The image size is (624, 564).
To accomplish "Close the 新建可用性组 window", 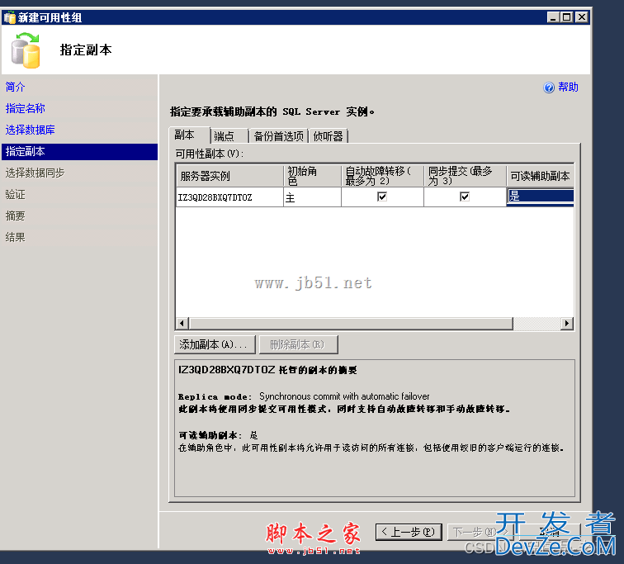I will pos(582,17).
